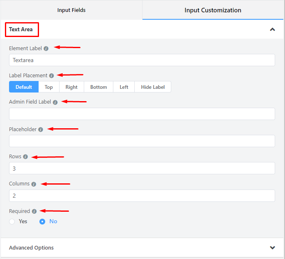Expand the Advanced Options chevron
This screenshot has height=259, width=285.
[x=272, y=247]
